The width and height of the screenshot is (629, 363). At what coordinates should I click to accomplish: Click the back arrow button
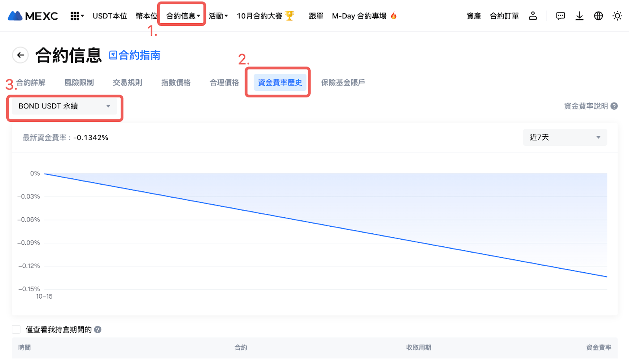click(x=20, y=55)
